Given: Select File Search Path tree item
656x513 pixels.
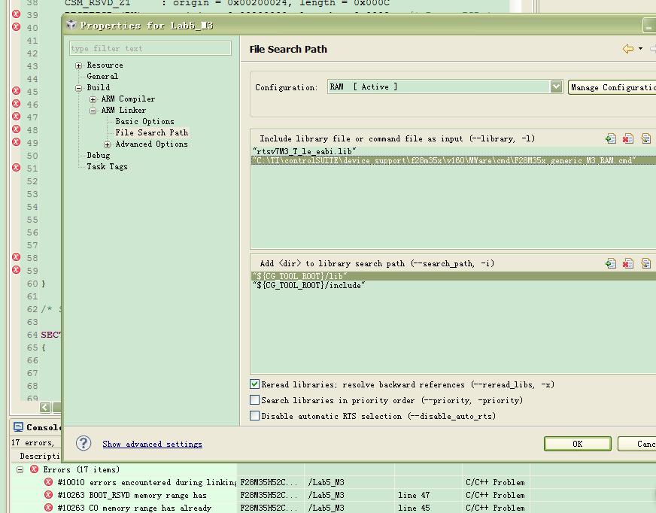Looking at the screenshot, I should click(151, 132).
